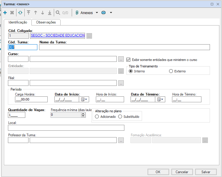Select the Identificação tab

pos(18,22)
